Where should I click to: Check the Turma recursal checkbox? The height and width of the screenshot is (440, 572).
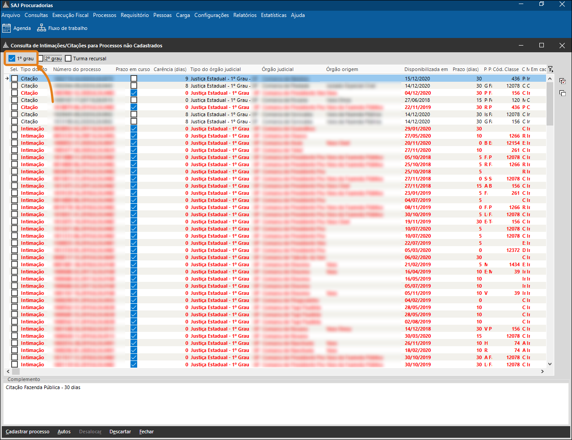click(68, 59)
